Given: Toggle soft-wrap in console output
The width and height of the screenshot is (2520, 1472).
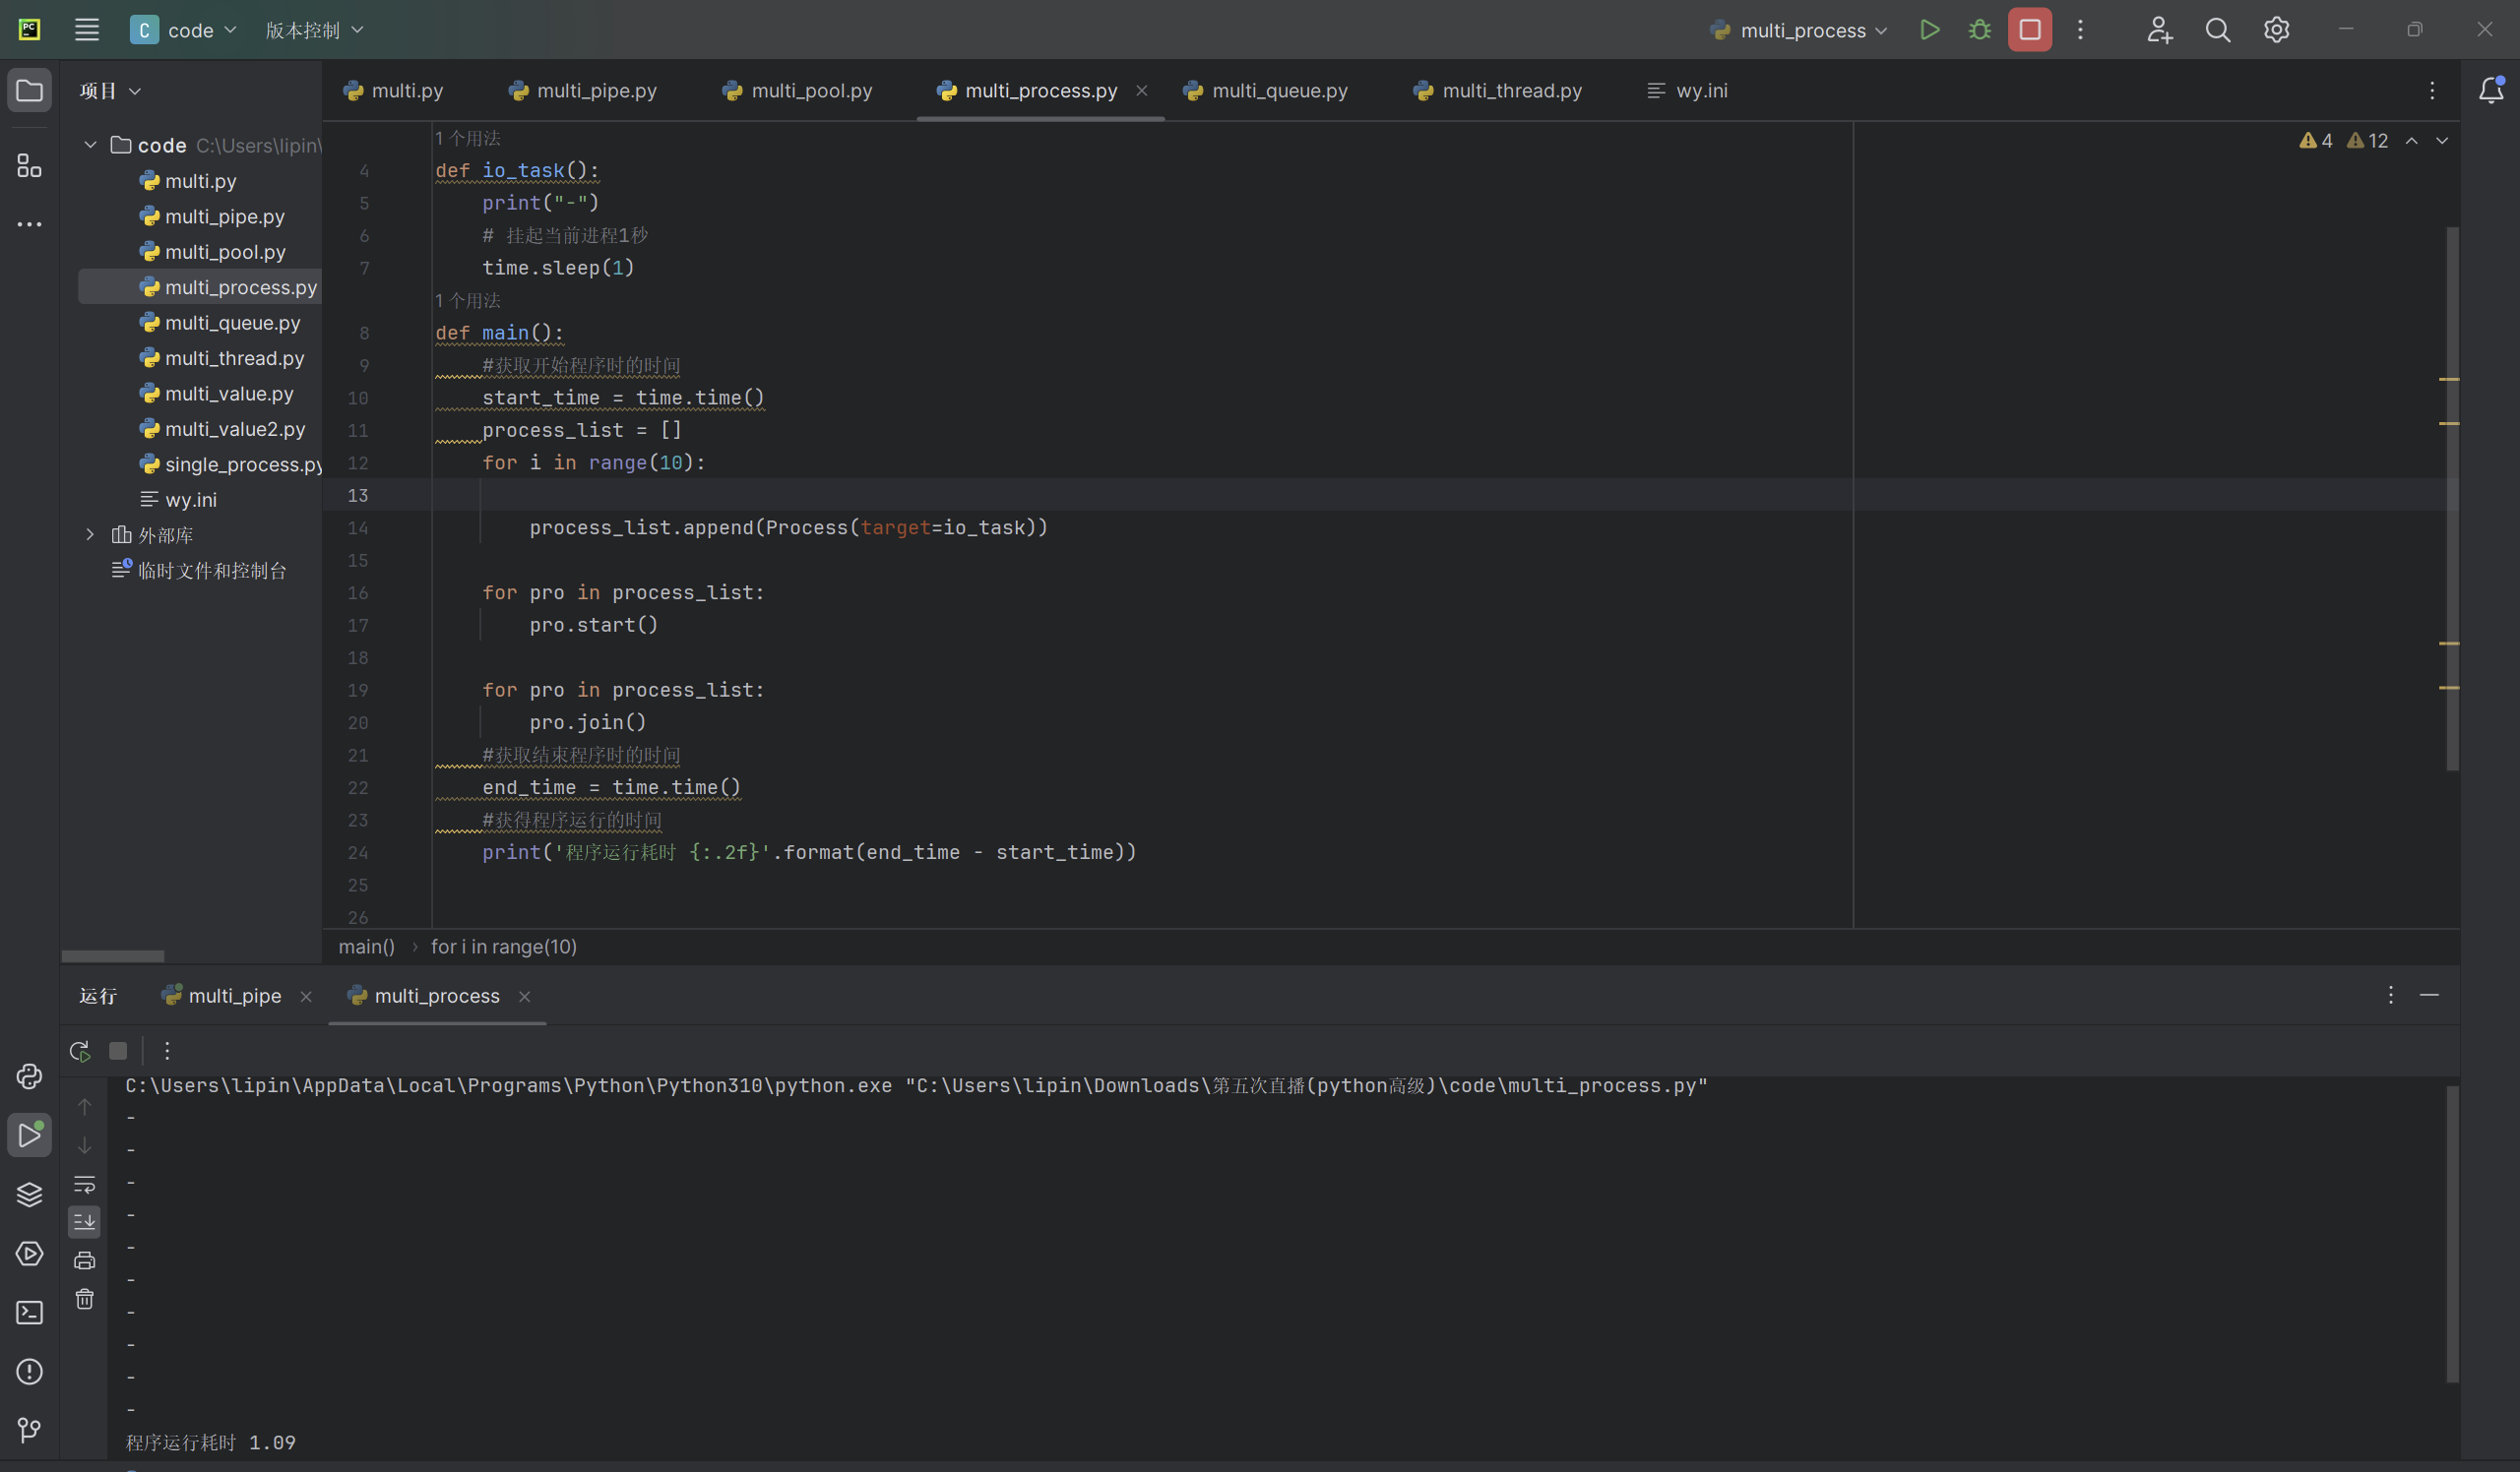Looking at the screenshot, I should [x=85, y=1185].
